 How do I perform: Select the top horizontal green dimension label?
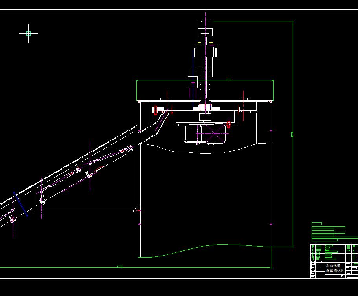(229, 79)
